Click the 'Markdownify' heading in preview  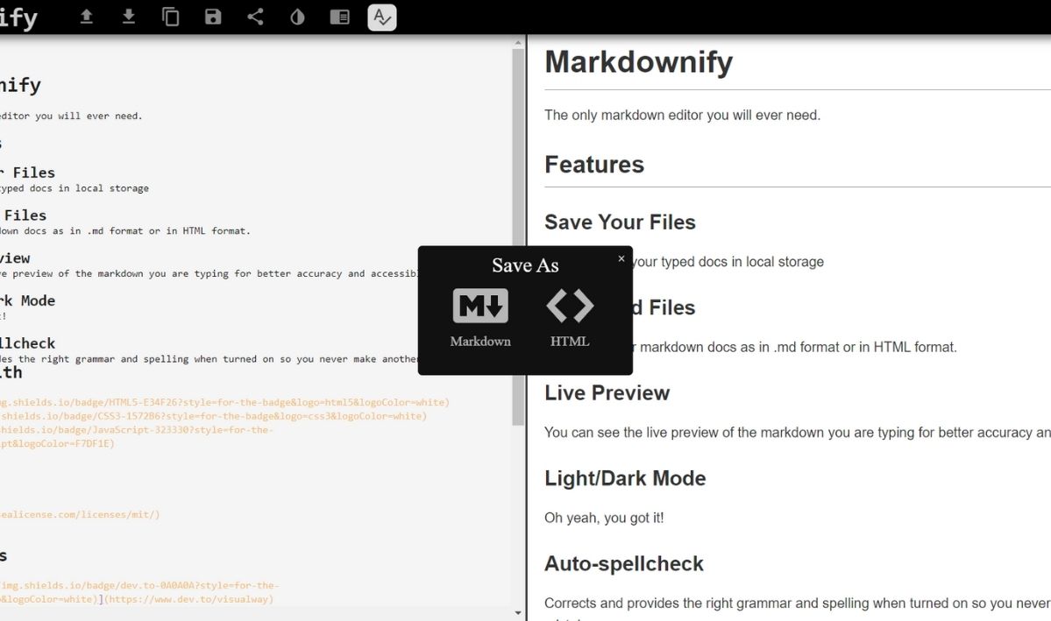pos(638,62)
